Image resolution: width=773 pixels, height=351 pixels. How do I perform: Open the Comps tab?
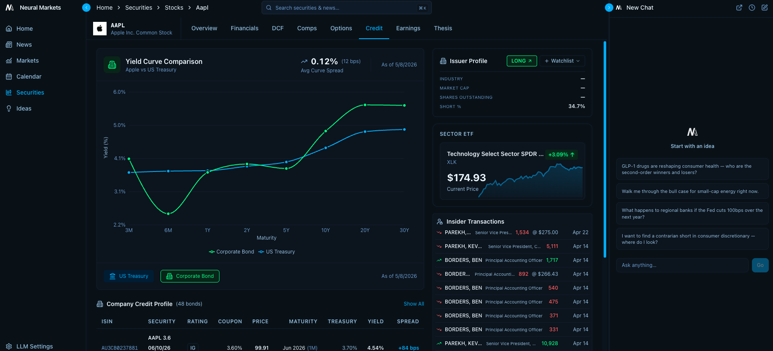[x=307, y=28]
